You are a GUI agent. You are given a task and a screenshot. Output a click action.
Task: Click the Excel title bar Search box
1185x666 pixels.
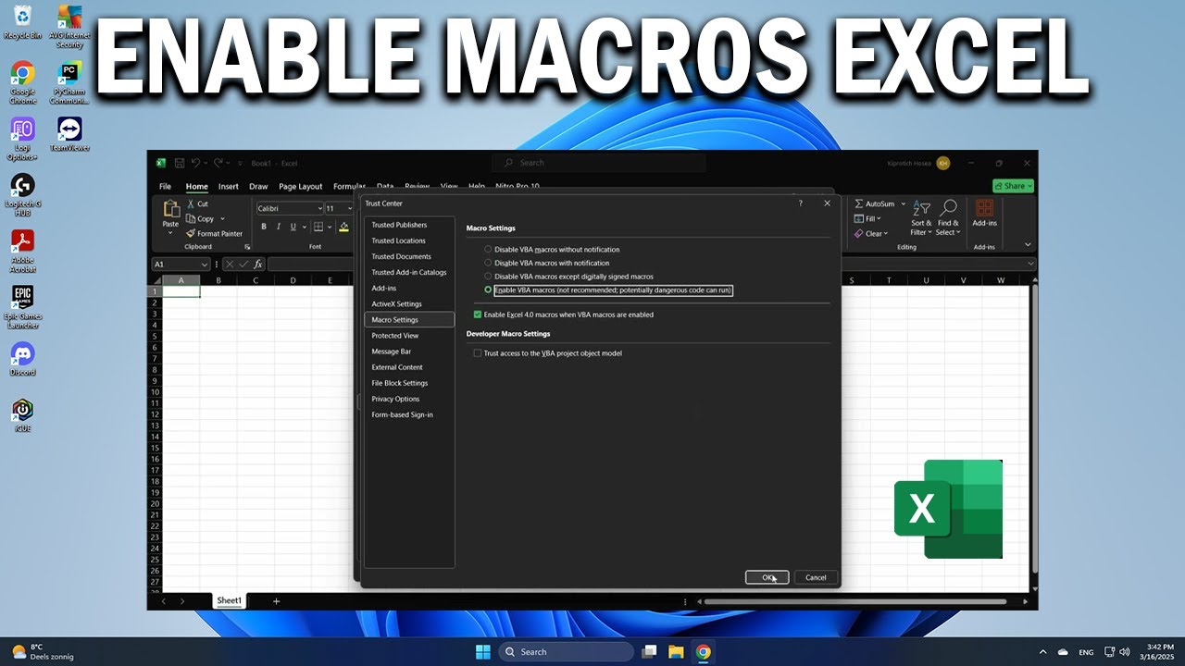(x=599, y=163)
